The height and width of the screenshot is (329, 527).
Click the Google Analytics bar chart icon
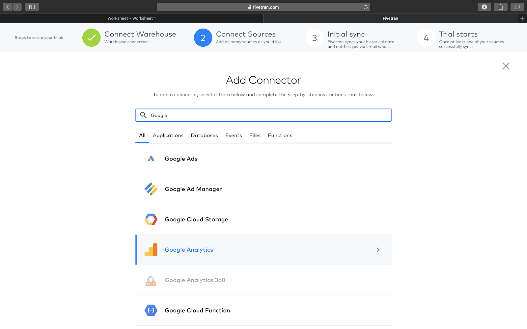(151, 250)
